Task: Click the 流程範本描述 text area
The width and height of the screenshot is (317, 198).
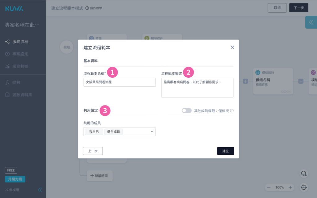Action: click(197, 88)
